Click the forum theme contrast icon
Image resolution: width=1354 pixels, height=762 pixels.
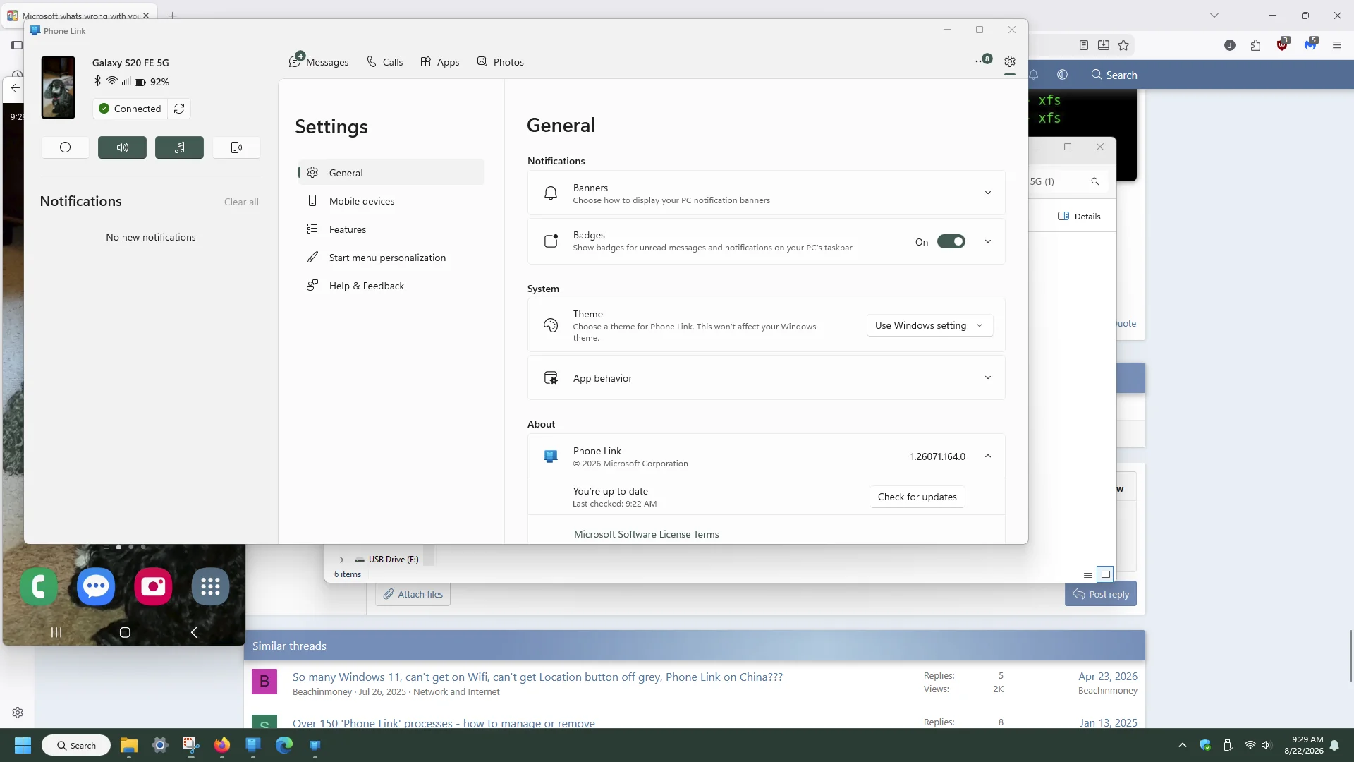(x=1062, y=75)
